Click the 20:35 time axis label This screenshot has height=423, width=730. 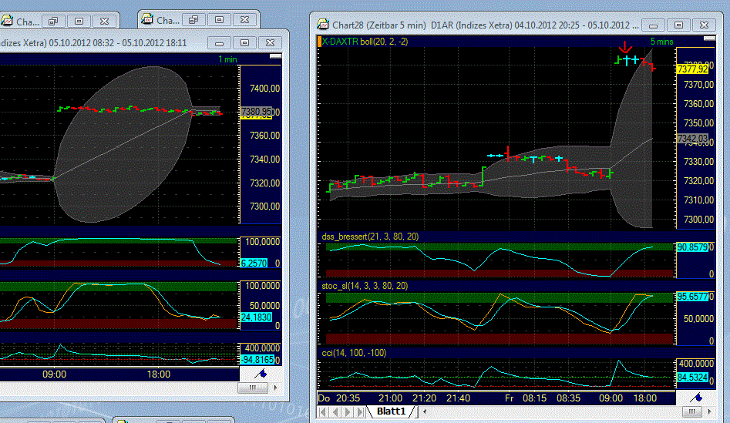pyautogui.click(x=348, y=398)
